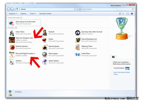Click the Geometry Wars: Retro Evolved icon
Viewport: 141px width, 102px height.
tap(78, 33)
